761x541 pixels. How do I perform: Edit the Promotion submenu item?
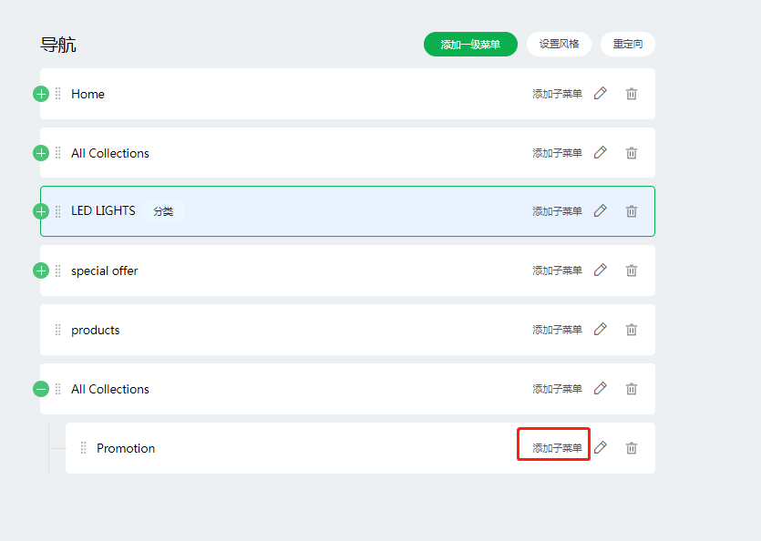[x=601, y=447]
